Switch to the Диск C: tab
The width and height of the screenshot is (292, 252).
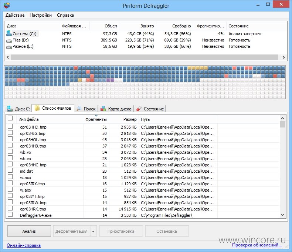pyautogui.click(x=18, y=109)
